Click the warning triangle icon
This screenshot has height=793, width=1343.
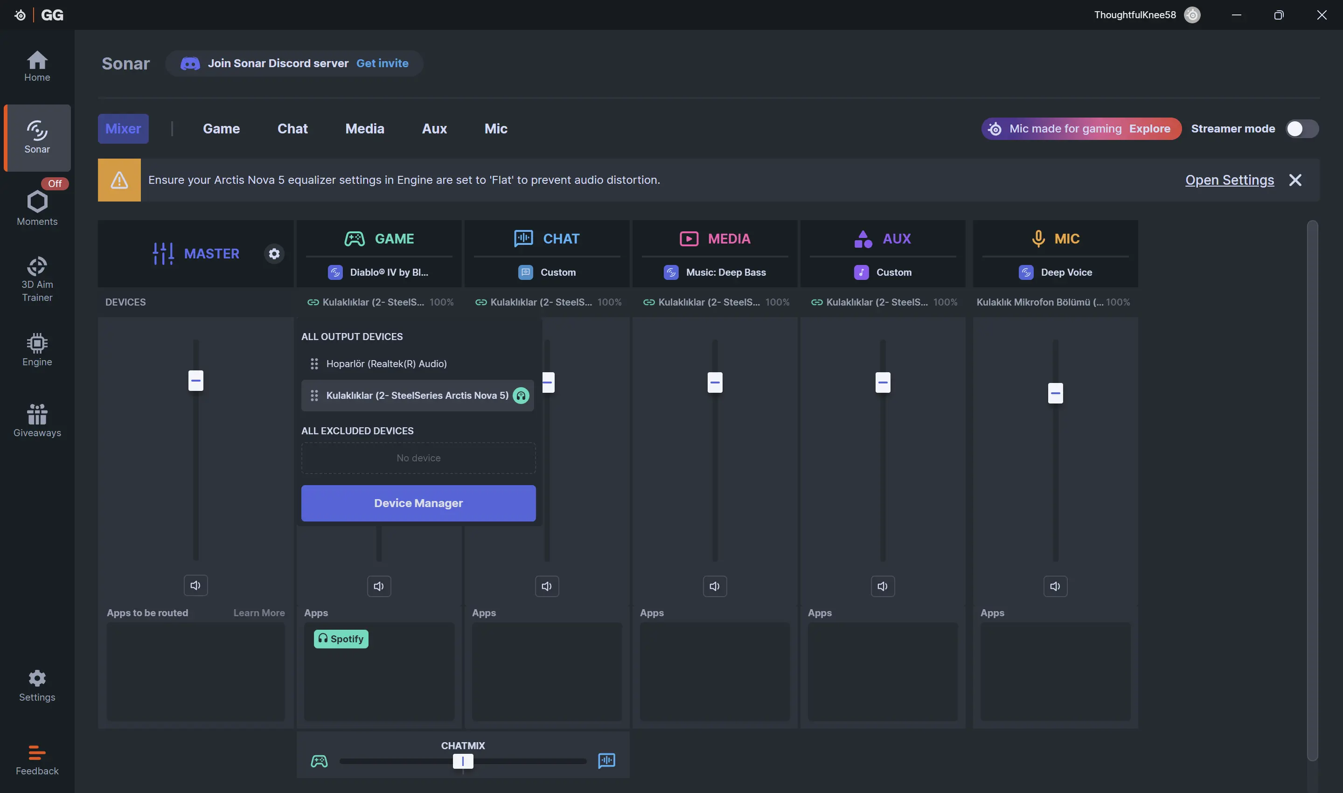[x=119, y=180]
